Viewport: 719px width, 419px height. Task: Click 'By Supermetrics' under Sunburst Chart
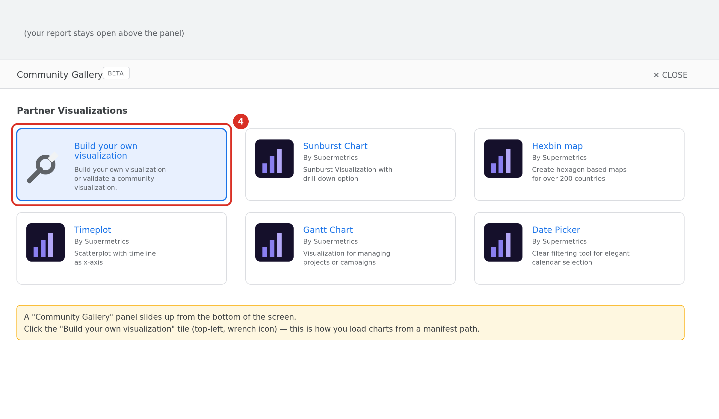click(x=330, y=158)
